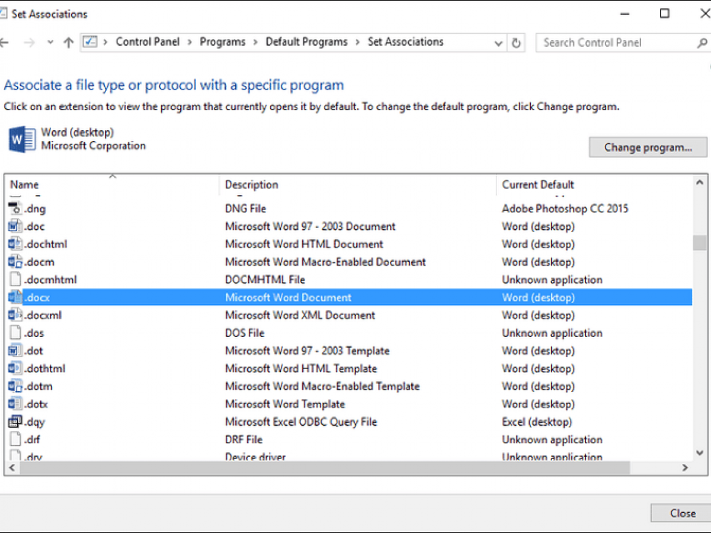Image resolution: width=711 pixels, height=533 pixels.
Task: Select the .dqy extension name
Action: coord(34,422)
